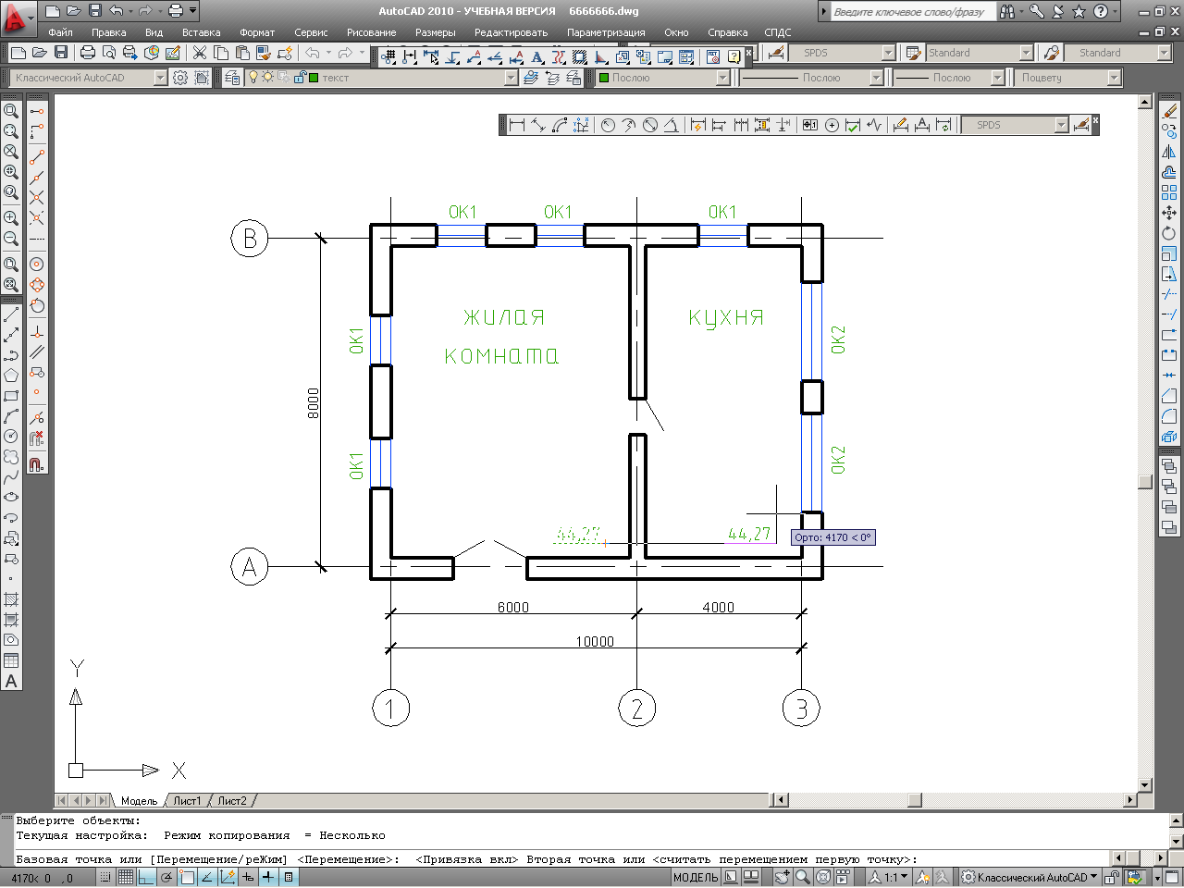Toggle Lineweight display in status bar

268,877
